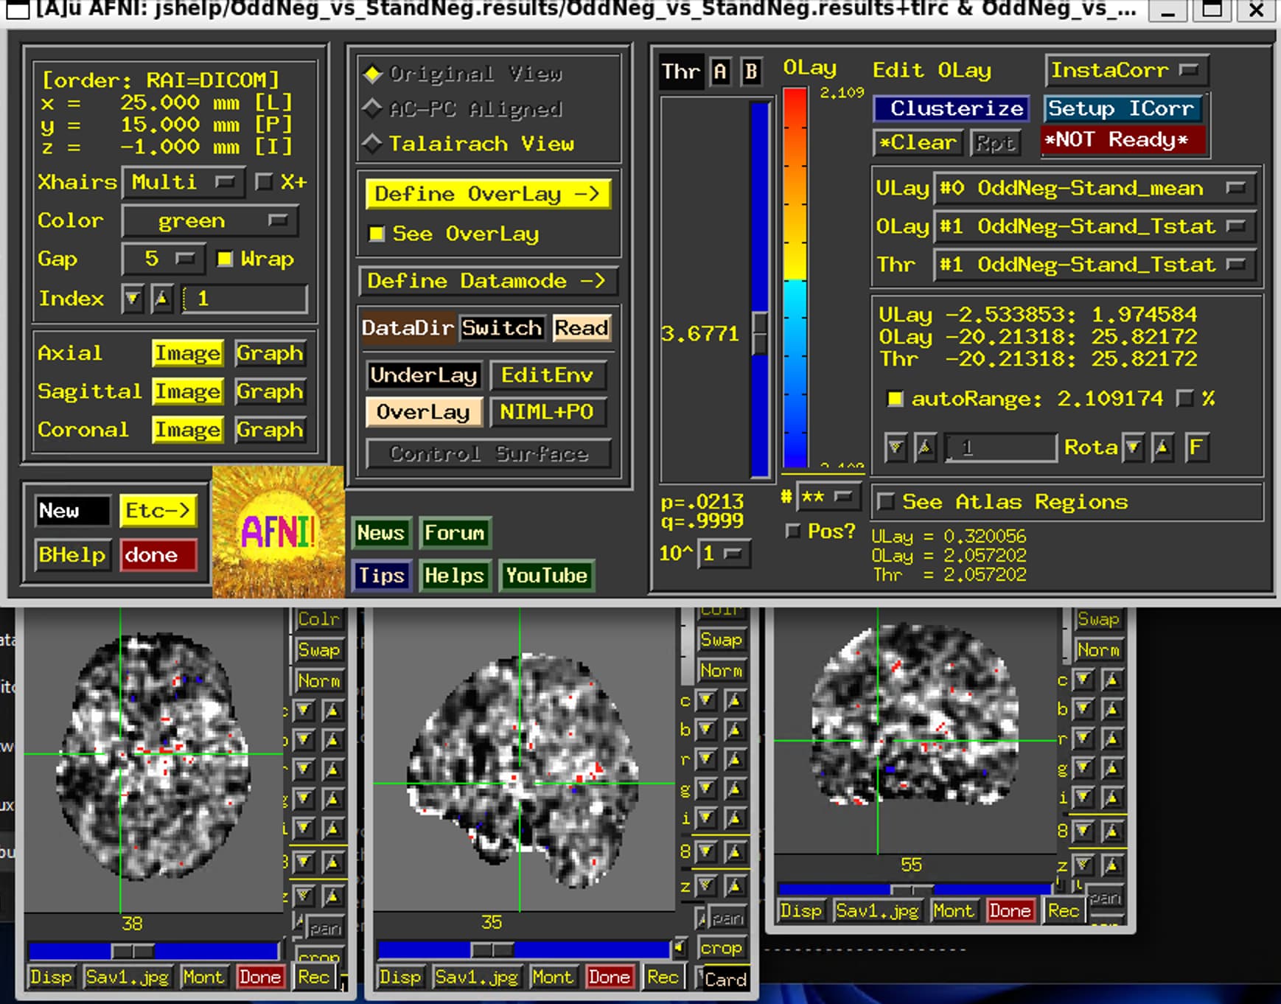1281x1004 pixels.
Task: Click Define Datamode button
Action: [487, 282]
